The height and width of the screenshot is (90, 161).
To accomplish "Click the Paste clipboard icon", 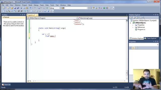I will click(x=27, y=8).
